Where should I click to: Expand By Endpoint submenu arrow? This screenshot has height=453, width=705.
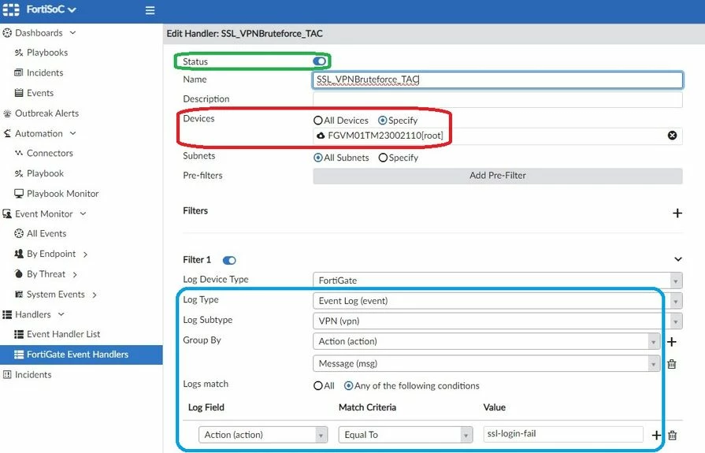[85, 254]
